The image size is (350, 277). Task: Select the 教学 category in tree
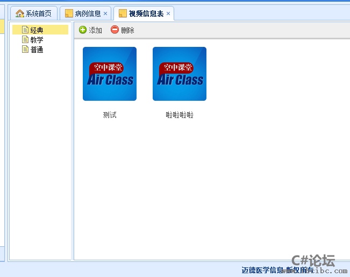(37, 40)
